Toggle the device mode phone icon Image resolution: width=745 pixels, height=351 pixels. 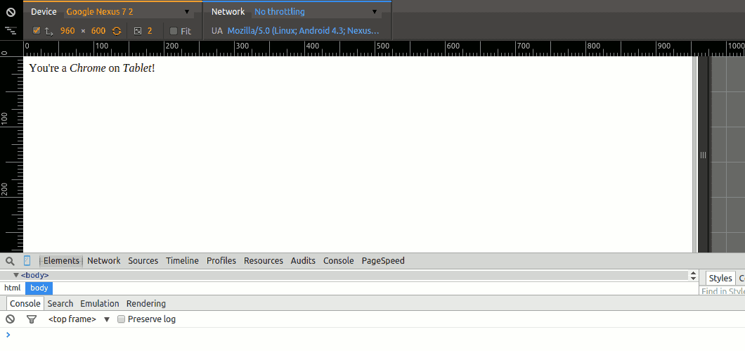pyautogui.click(x=27, y=261)
